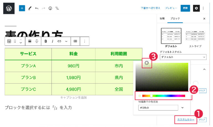
Task: Open the Tools pencil icon
Action: 30,8
